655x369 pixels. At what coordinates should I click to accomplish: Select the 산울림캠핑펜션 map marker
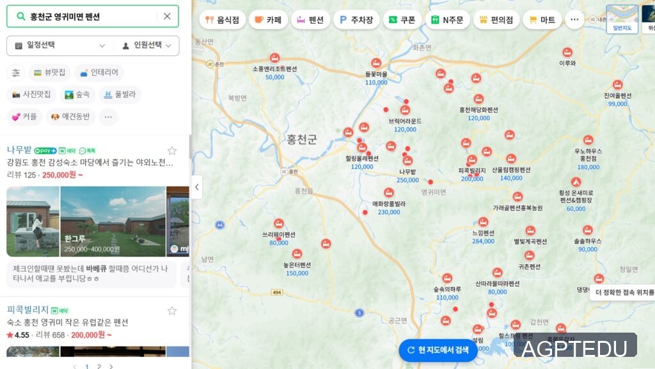[511, 159]
